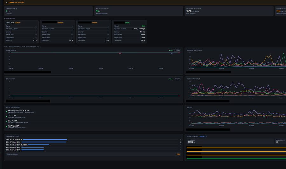This screenshot has width=286, height=169.
Task: Click the Active POP Locations heading
Action: point(13,107)
